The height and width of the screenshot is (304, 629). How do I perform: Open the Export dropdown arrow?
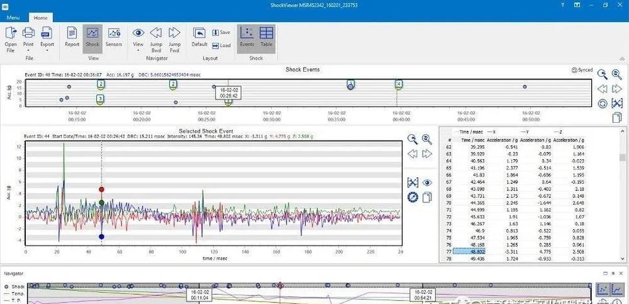coord(47,50)
